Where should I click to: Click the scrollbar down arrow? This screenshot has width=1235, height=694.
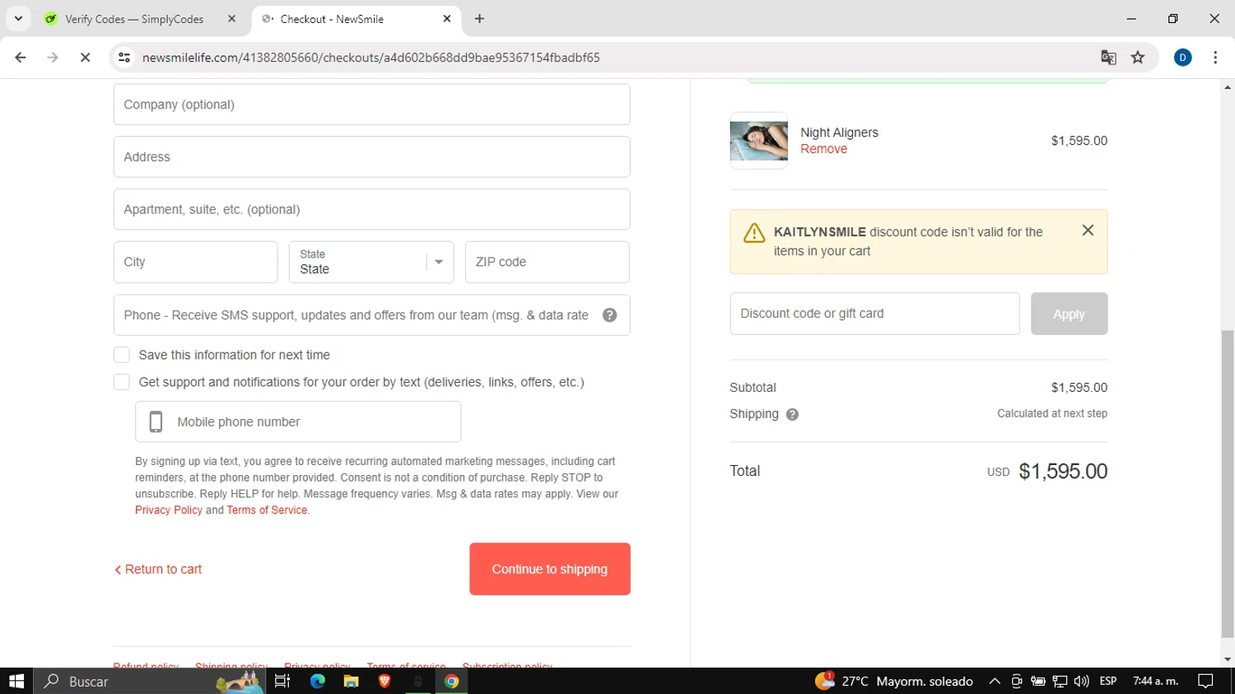[x=1228, y=659]
